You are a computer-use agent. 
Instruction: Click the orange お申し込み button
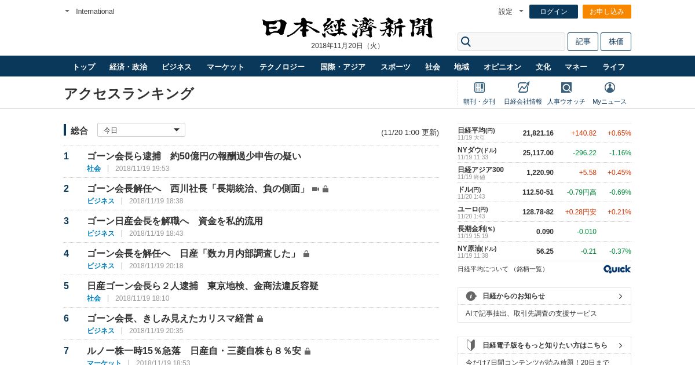607,12
